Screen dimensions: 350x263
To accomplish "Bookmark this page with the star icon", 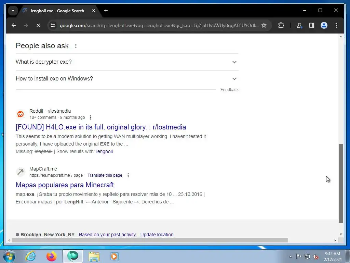I will pyautogui.click(x=264, y=25).
